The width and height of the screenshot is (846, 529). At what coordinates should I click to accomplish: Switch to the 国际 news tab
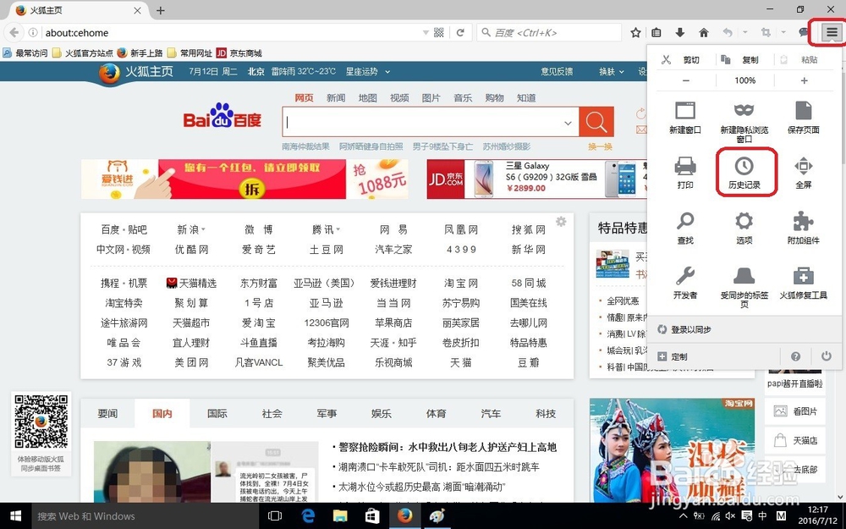click(217, 414)
